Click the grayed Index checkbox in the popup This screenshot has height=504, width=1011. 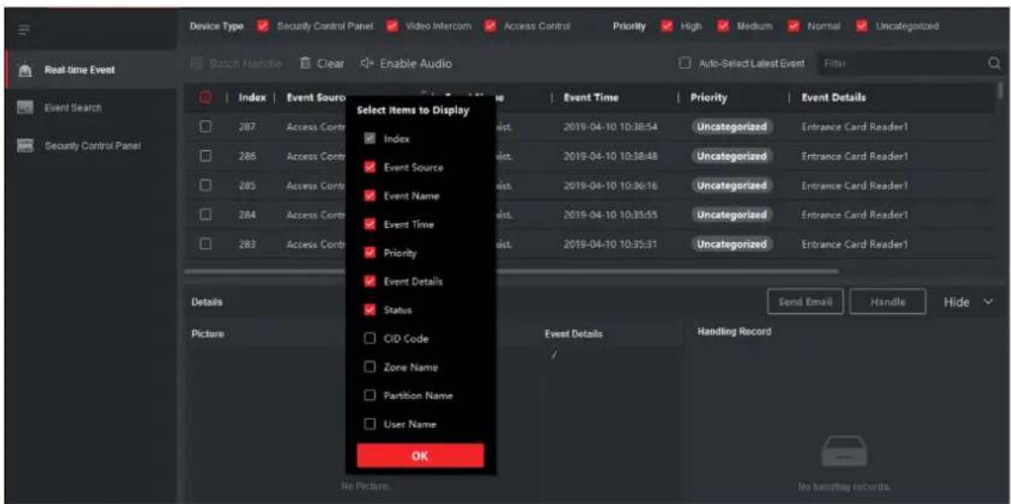click(x=370, y=139)
